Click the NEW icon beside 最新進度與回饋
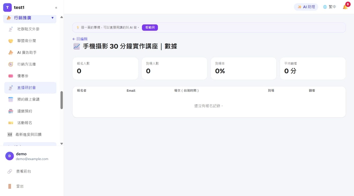This screenshot has height=196, width=354. click(10, 134)
